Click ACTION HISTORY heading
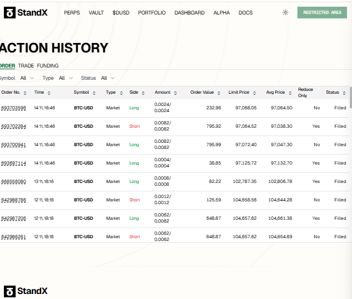Viewport: 352px width, 299px height. (54, 48)
